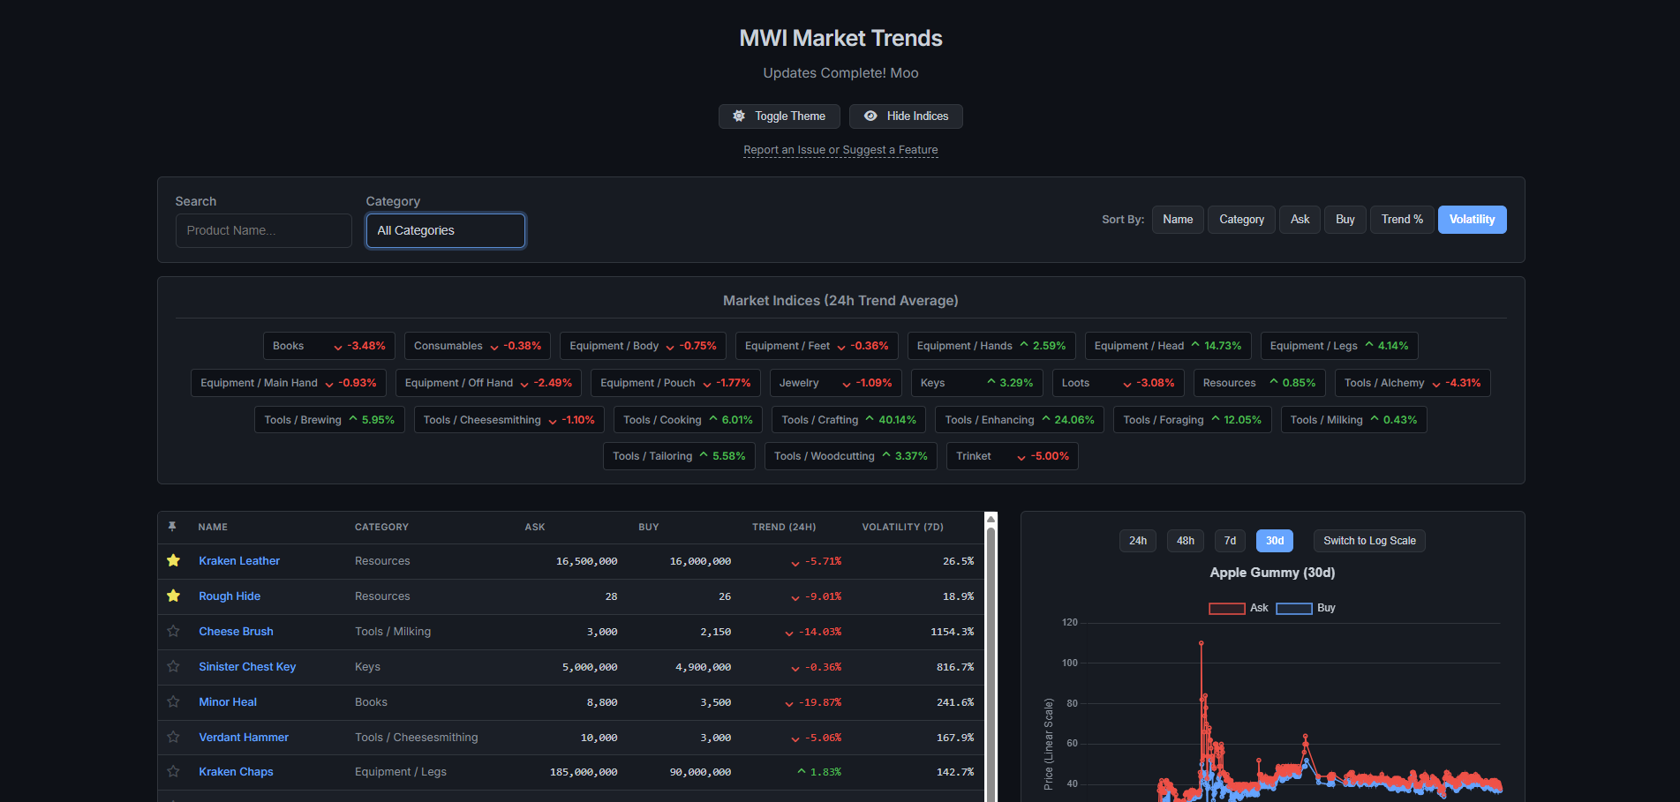Switch the chart to log scale

[x=1368, y=541]
